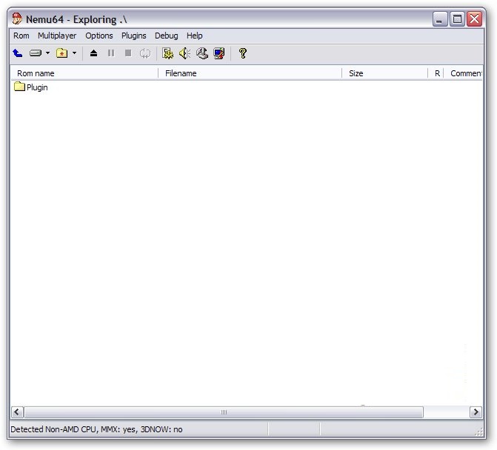Click the pause emulation button
Viewport: 497px width, 450px height.
[x=111, y=53]
